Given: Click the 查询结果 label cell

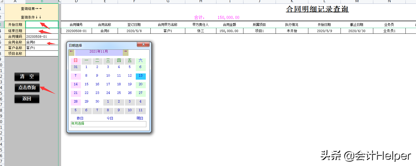Looking at the screenshot, I should (x=31, y=9).
